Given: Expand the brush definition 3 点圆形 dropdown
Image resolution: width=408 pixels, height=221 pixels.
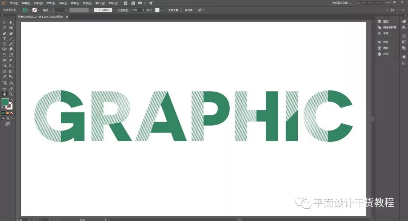Looking at the screenshot, I should click(x=114, y=10).
